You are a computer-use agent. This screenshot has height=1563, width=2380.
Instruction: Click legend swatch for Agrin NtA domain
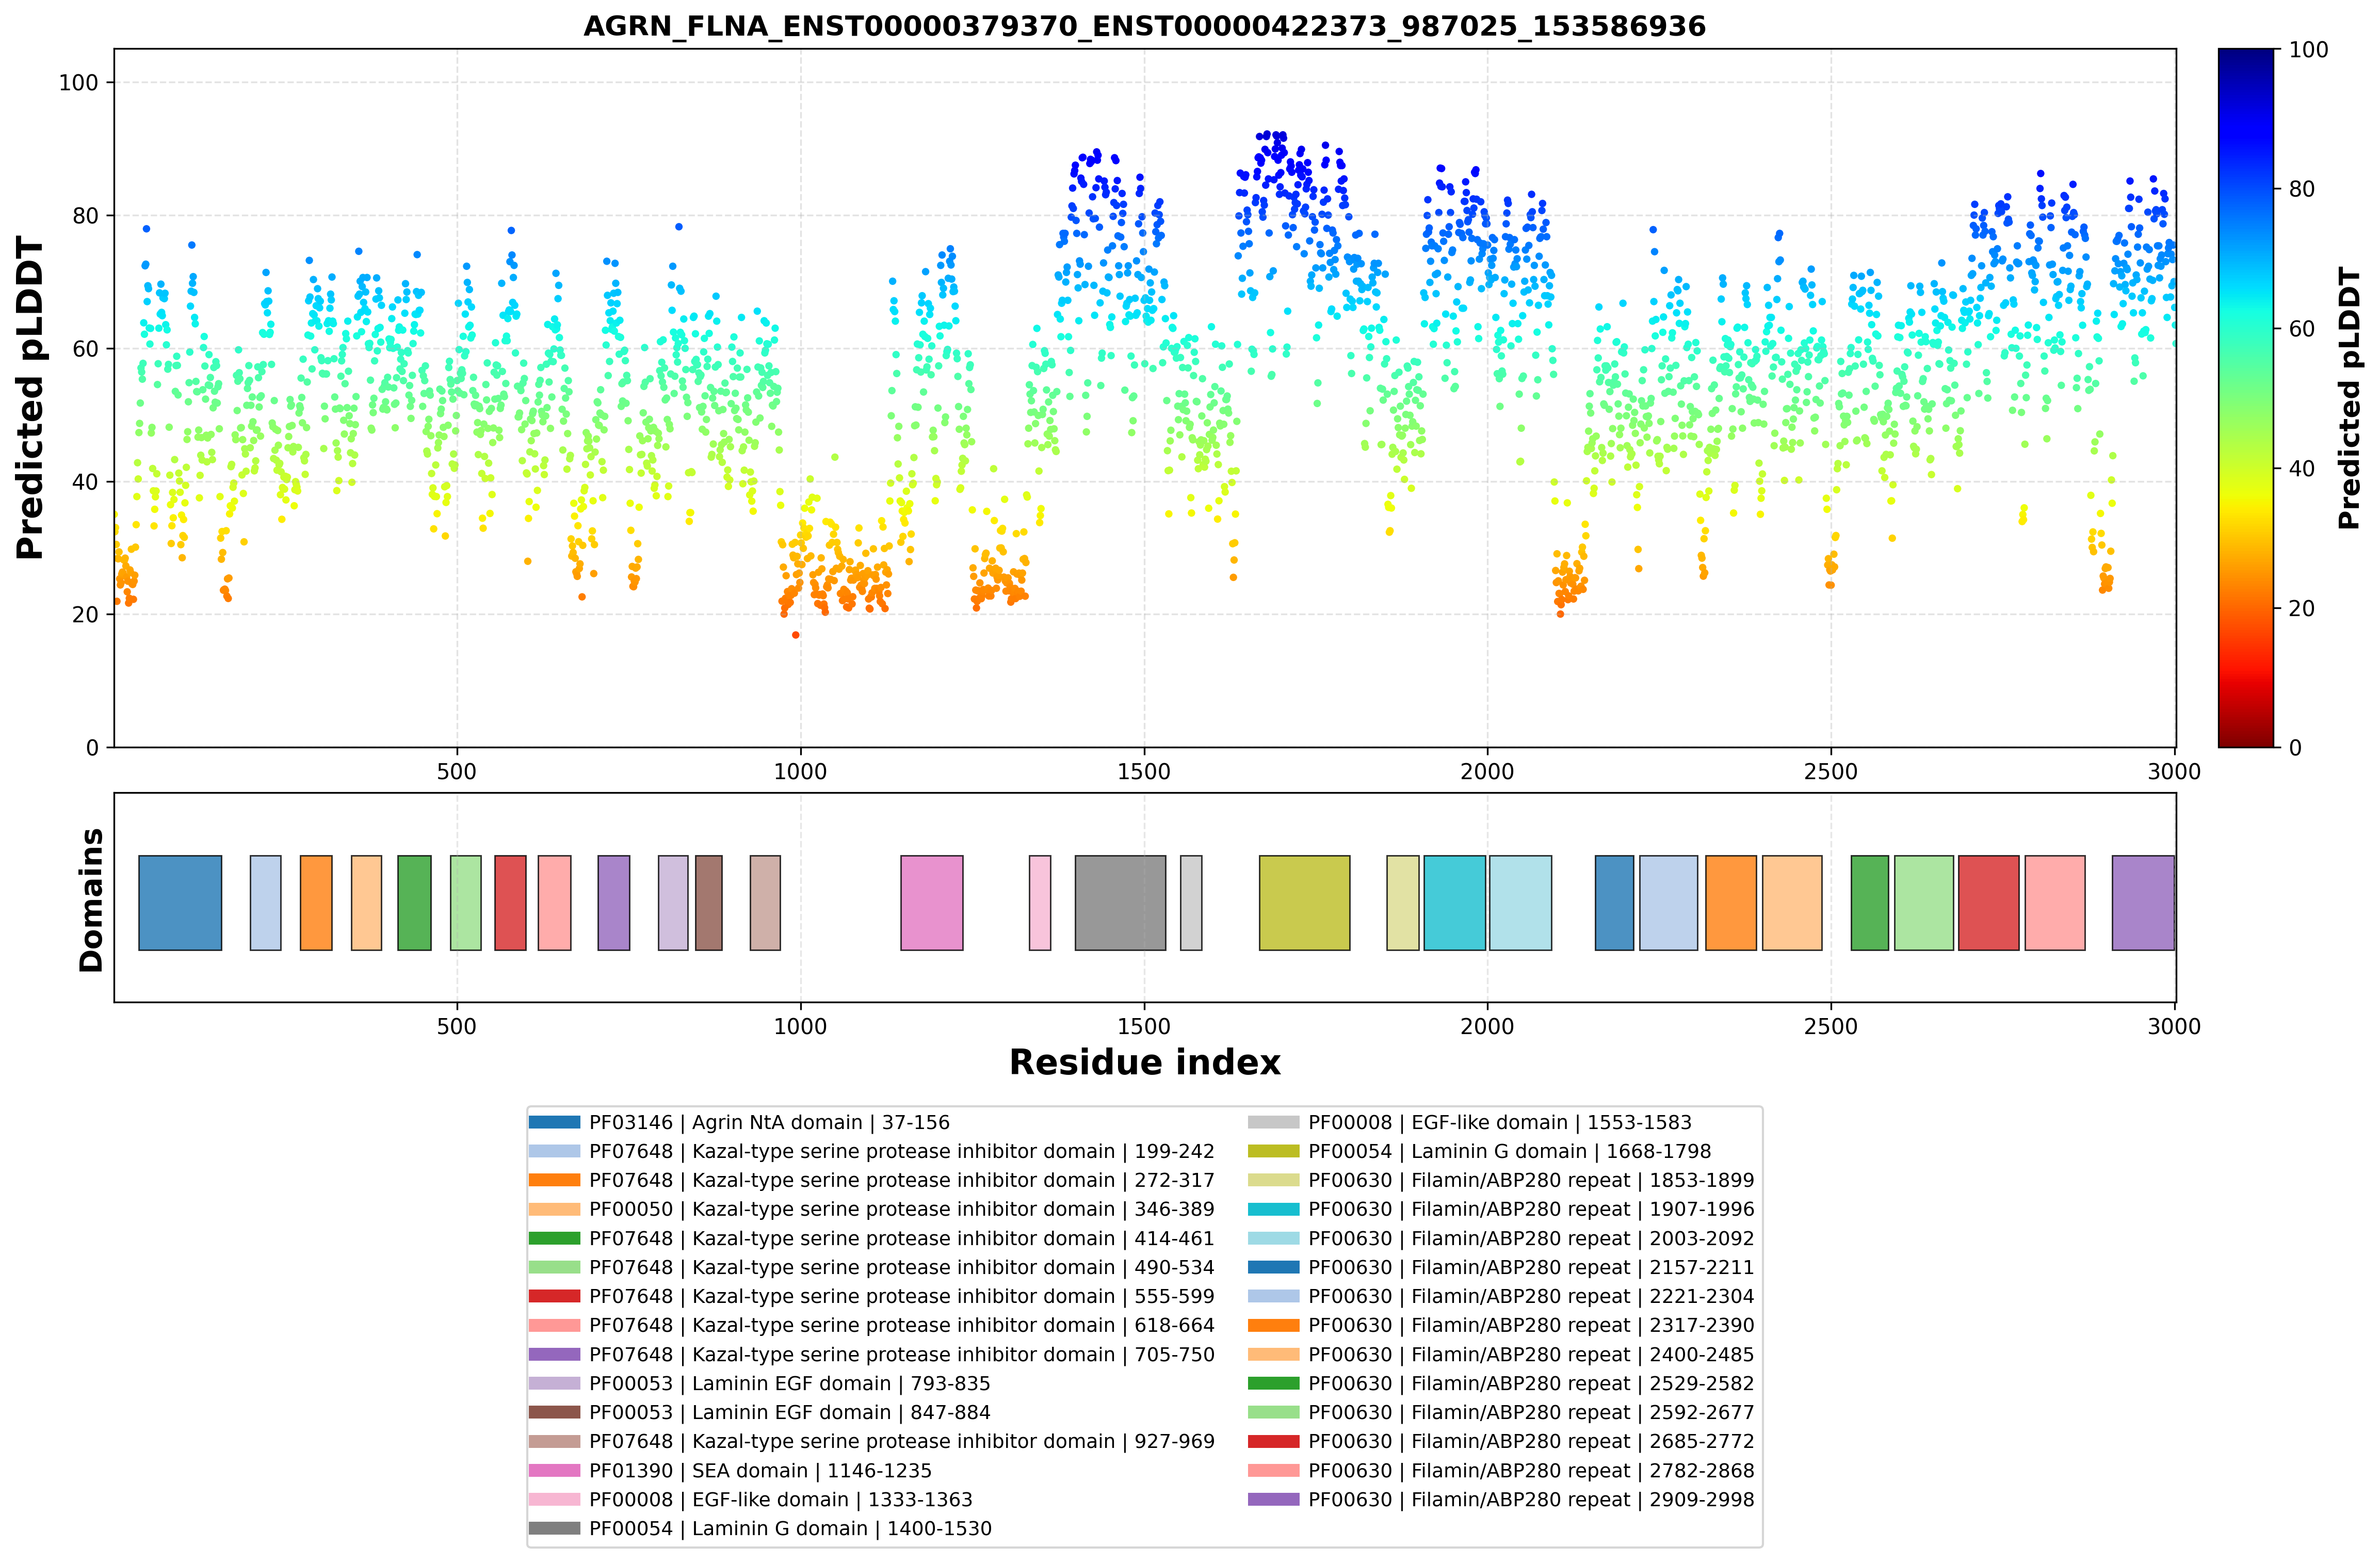[x=554, y=1122]
